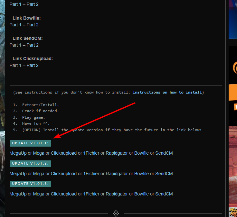Open SendCM link for Update V1.01.2
This screenshot has width=237, height=217.
(164, 174)
